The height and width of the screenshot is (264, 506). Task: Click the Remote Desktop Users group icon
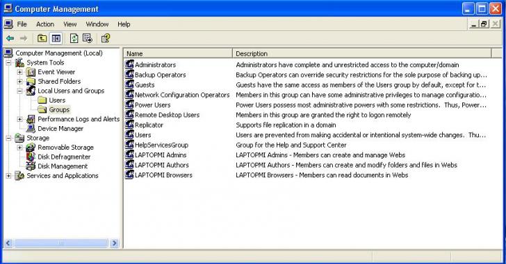point(130,115)
